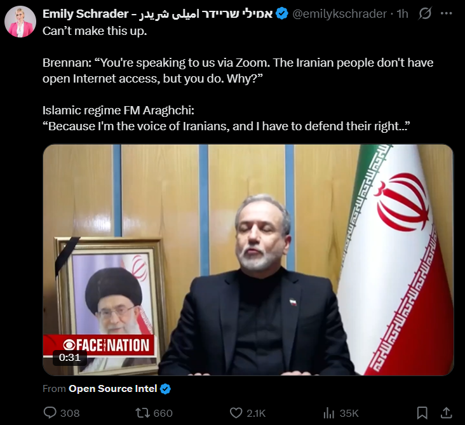Click the 0:31 video duration badge

pyautogui.click(x=70, y=358)
